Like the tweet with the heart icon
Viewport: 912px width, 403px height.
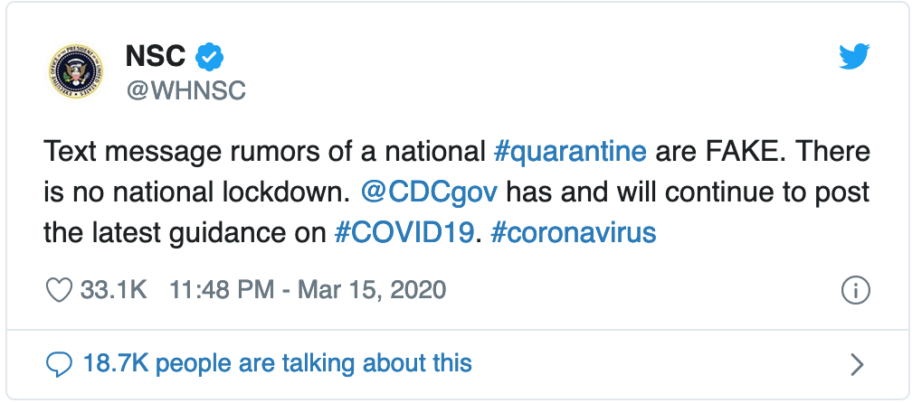59,290
